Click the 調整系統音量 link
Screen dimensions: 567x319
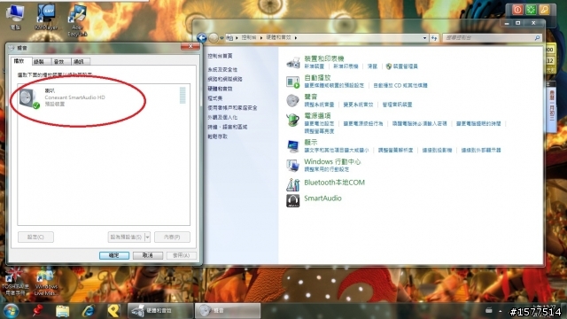click(319, 105)
